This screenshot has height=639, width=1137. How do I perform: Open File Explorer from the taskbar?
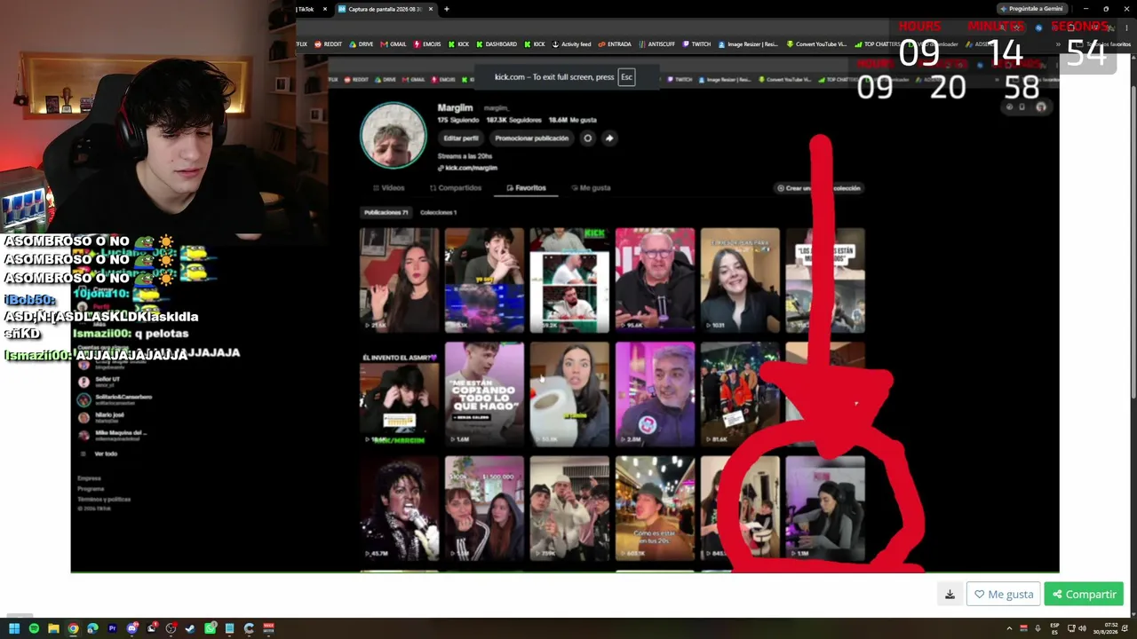(53, 628)
